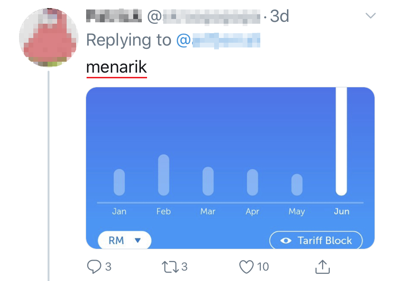The width and height of the screenshot is (394, 281).
Task: Open the tweet author's profile avatar
Action: pyautogui.click(x=48, y=37)
